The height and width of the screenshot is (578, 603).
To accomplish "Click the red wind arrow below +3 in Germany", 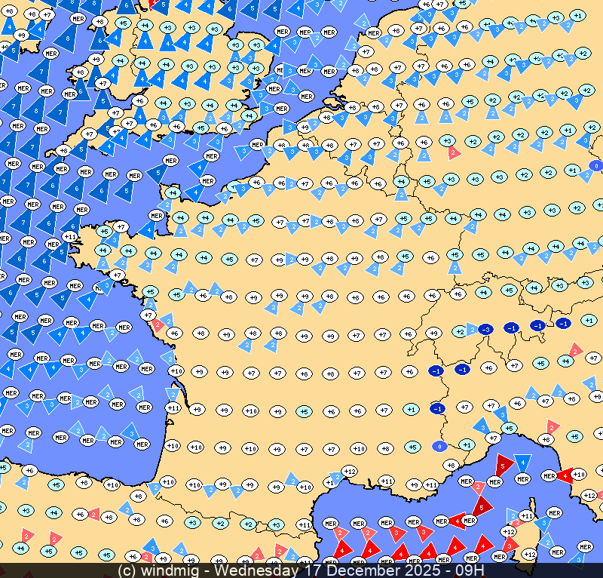I will coord(453,153).
